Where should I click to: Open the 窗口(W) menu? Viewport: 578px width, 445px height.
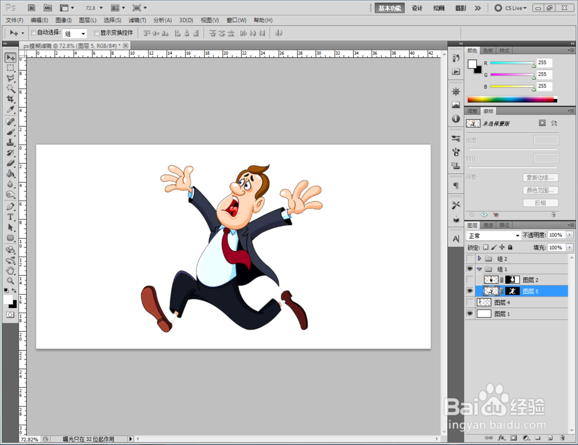(x=236, y=20)
